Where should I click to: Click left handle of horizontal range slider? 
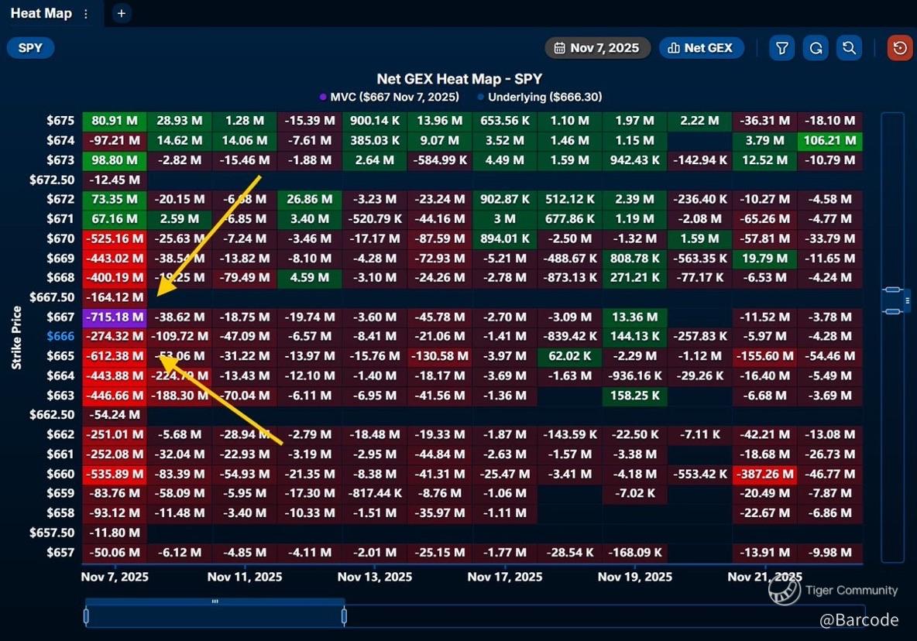86,616
